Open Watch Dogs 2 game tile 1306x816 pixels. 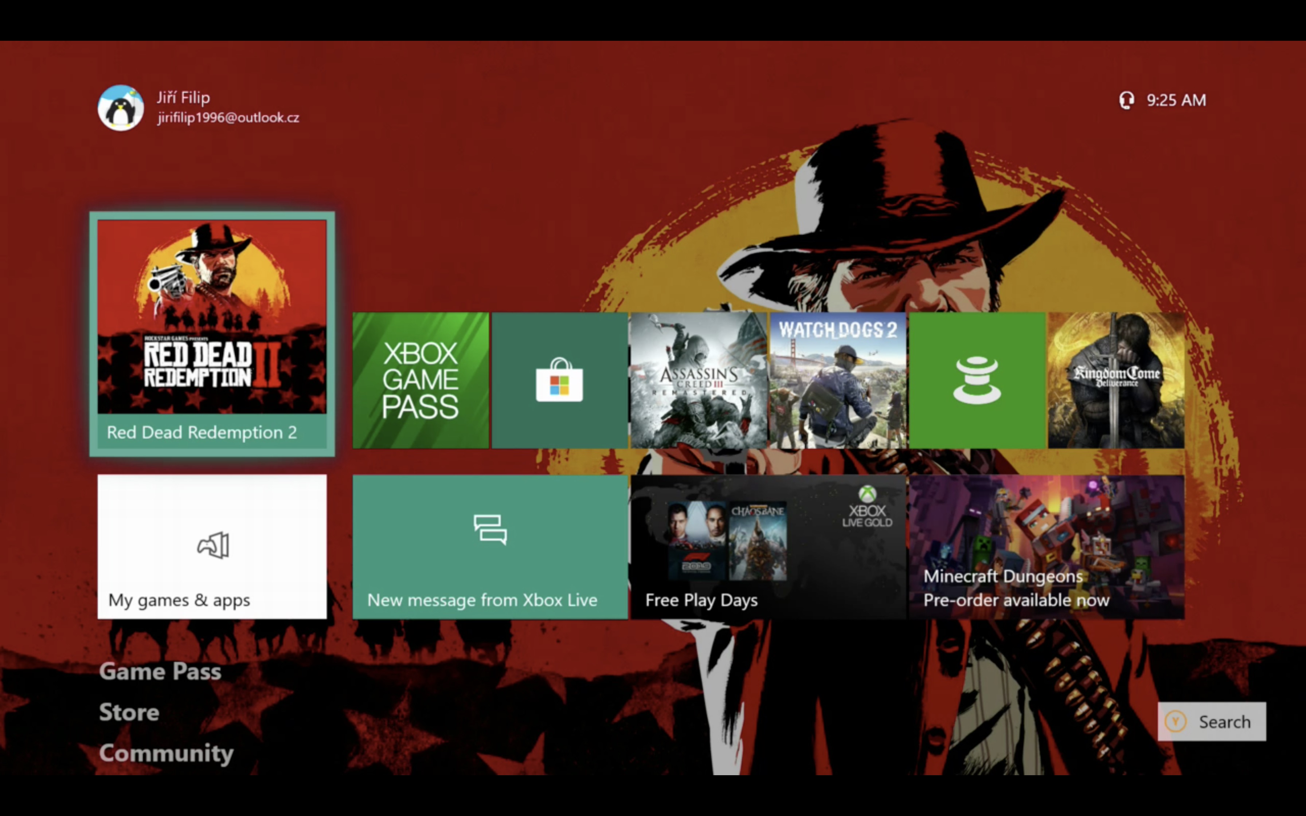point(837,380)
